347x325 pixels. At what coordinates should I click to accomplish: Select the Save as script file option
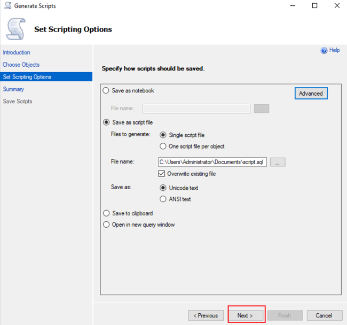106,122
